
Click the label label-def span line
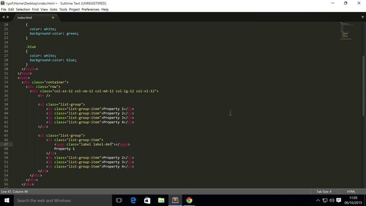[92, 144]
